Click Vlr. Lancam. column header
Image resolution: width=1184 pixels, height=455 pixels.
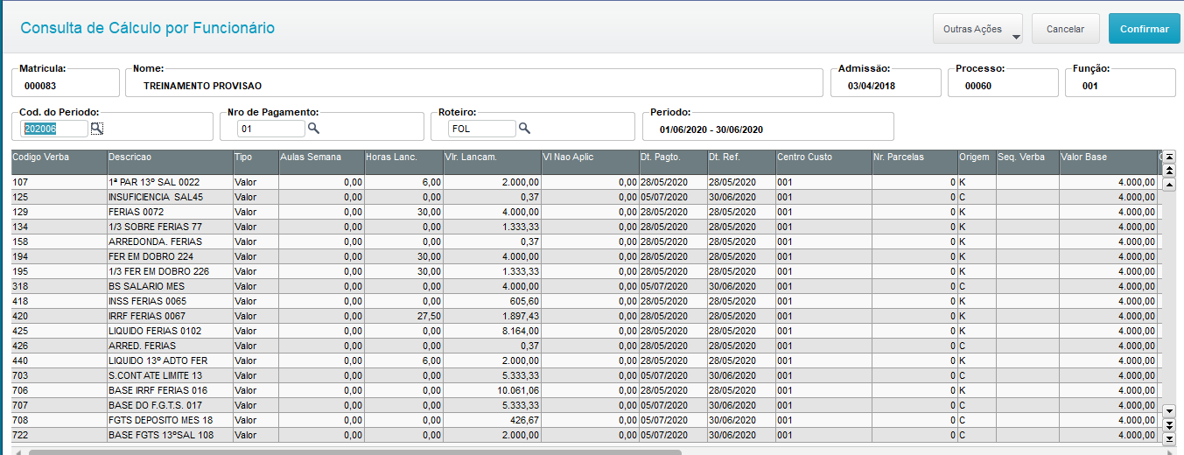click(492, 157)
